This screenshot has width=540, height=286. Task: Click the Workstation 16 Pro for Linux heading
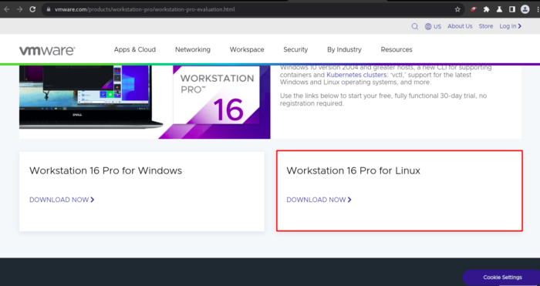pos(353,170)
